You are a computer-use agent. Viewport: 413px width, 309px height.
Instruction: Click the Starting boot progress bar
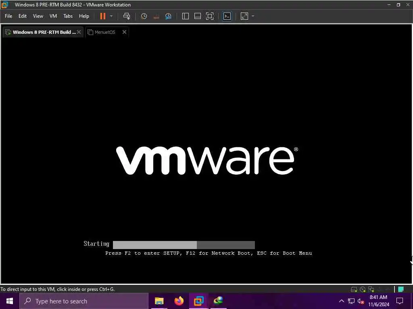click(x=184, y=245)
